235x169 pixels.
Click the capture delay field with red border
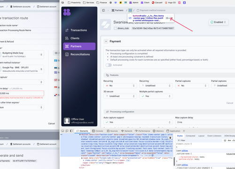pyautogui.click(x=22, y=93)
